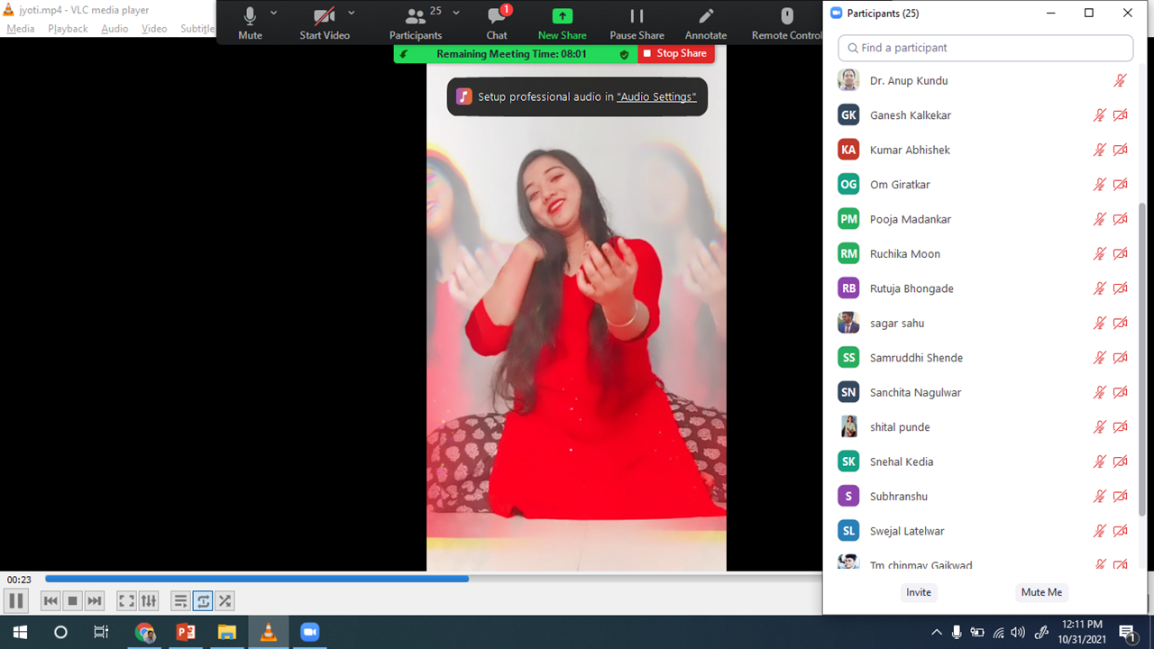Start Video in Zoom toolbar

click(325, 23)
